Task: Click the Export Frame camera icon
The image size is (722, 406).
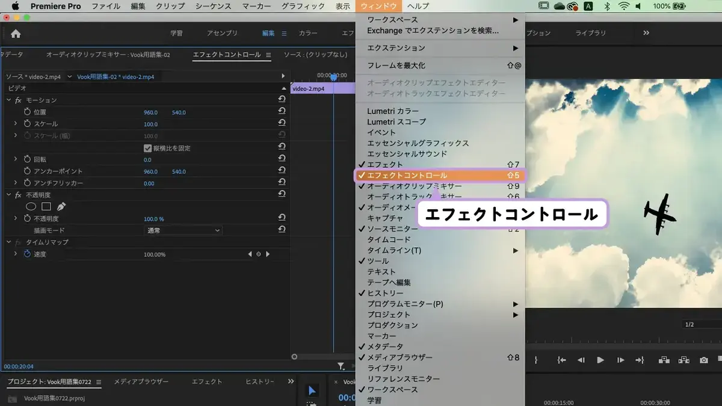Action: (x=703, y=360)
